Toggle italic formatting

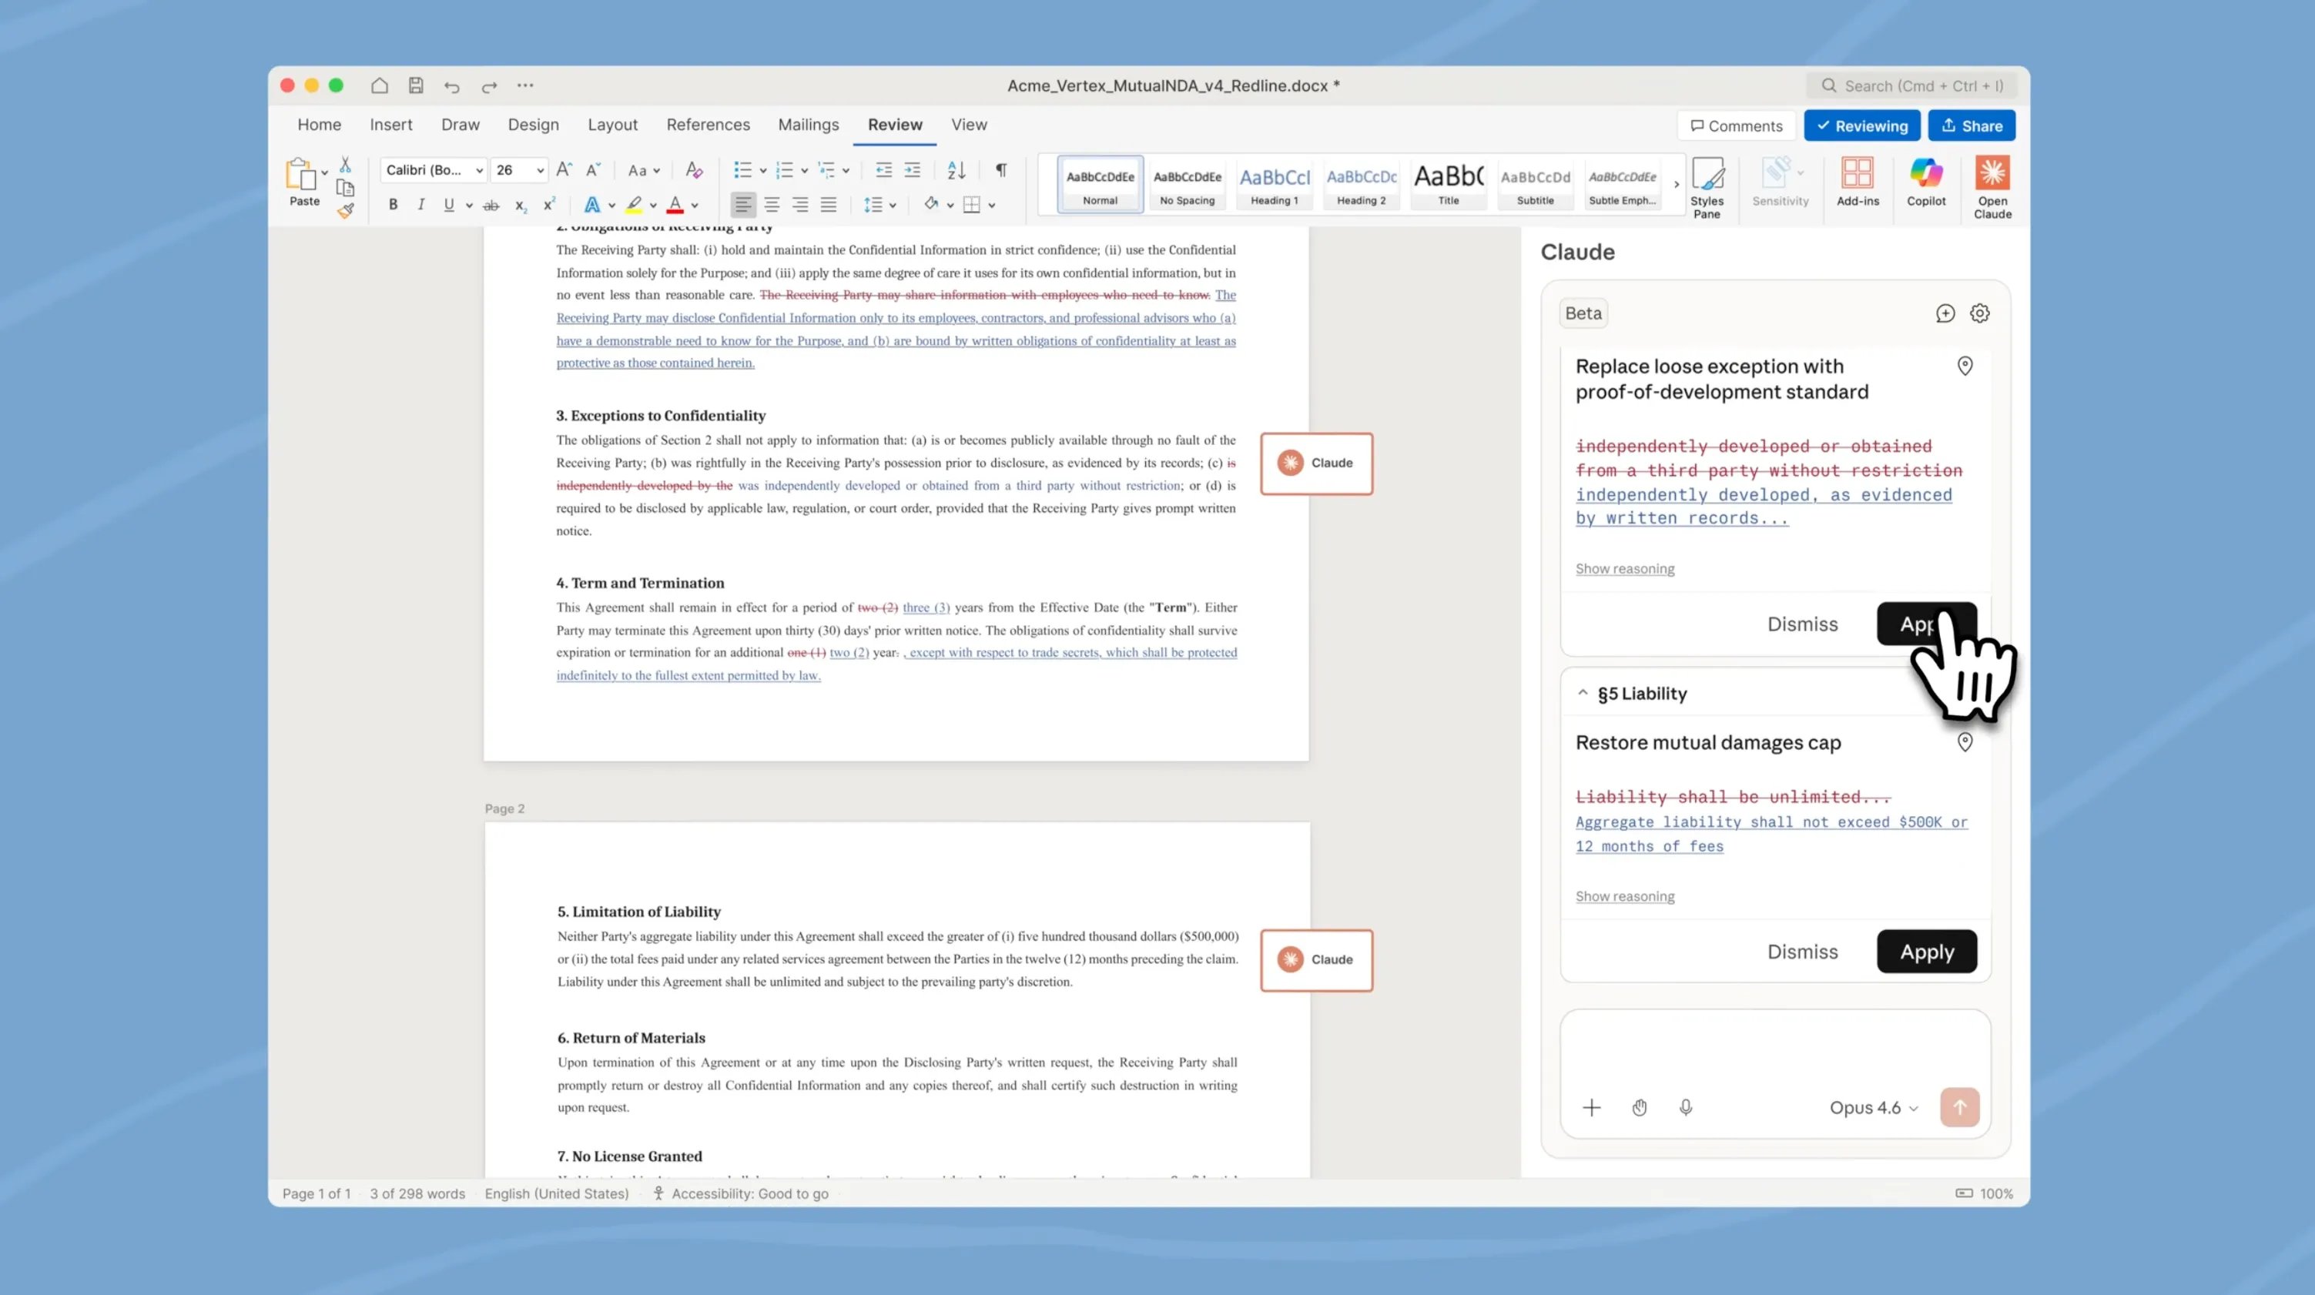click(x=420, y=205)
